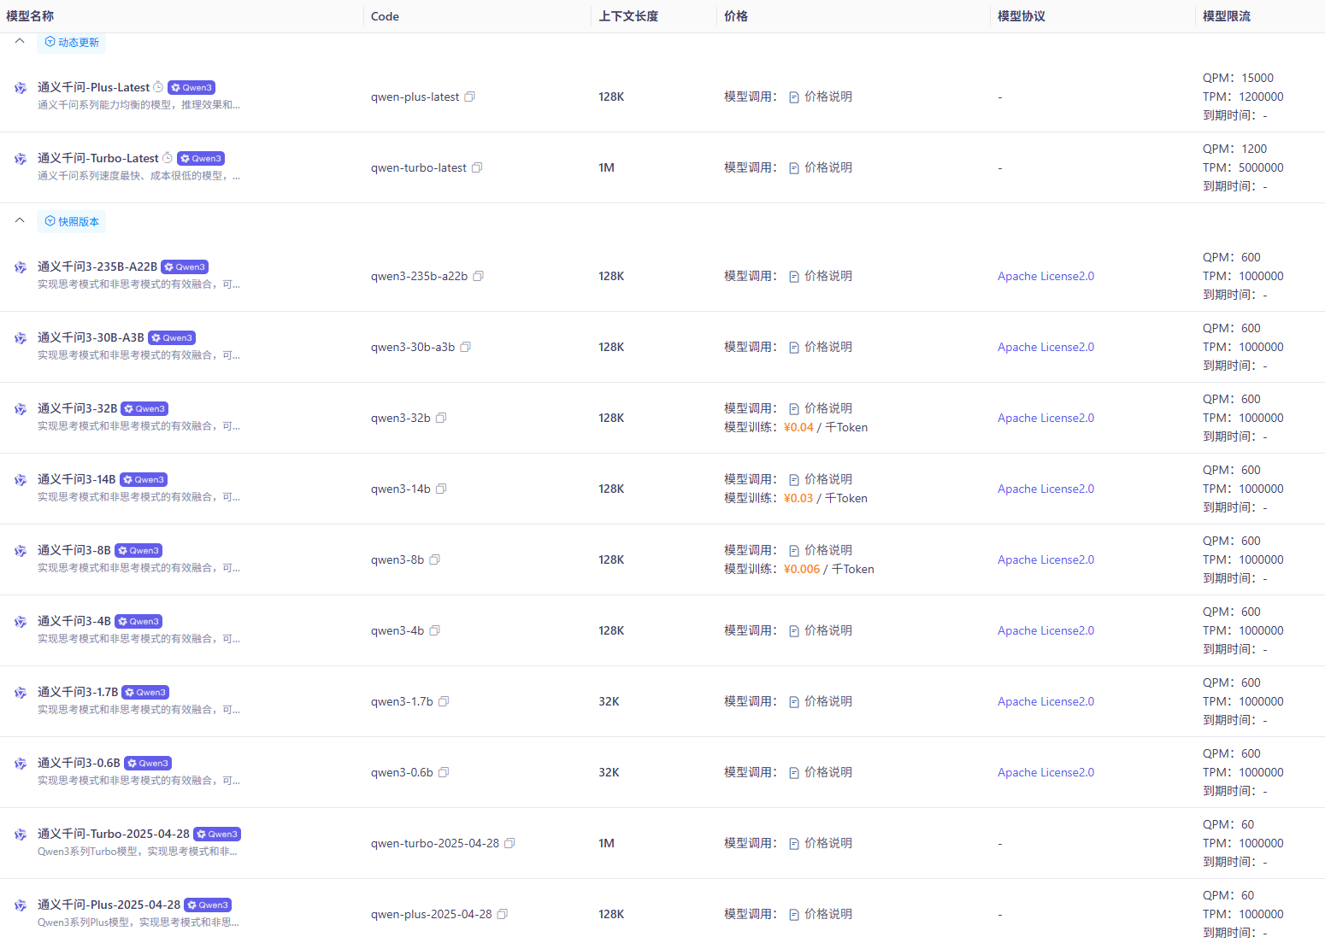The height and width of the screenshot is (943, 1325).
Task: Copy the qwen3-235b-a22b code
Action: coord(479,276)
